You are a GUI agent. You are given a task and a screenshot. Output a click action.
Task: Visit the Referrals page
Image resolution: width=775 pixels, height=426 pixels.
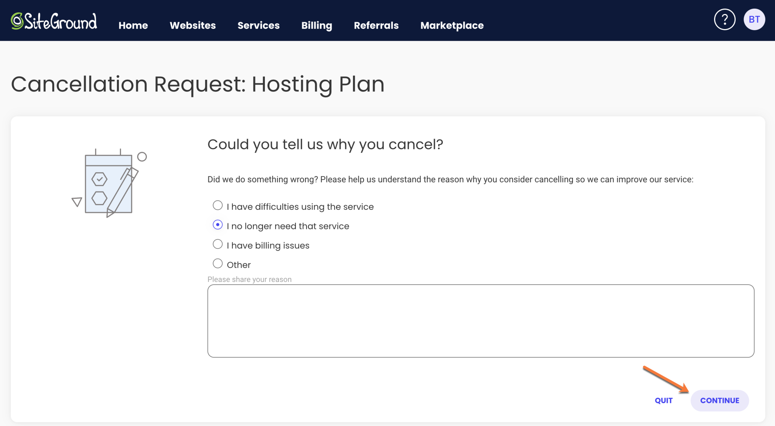pos(376,25)
